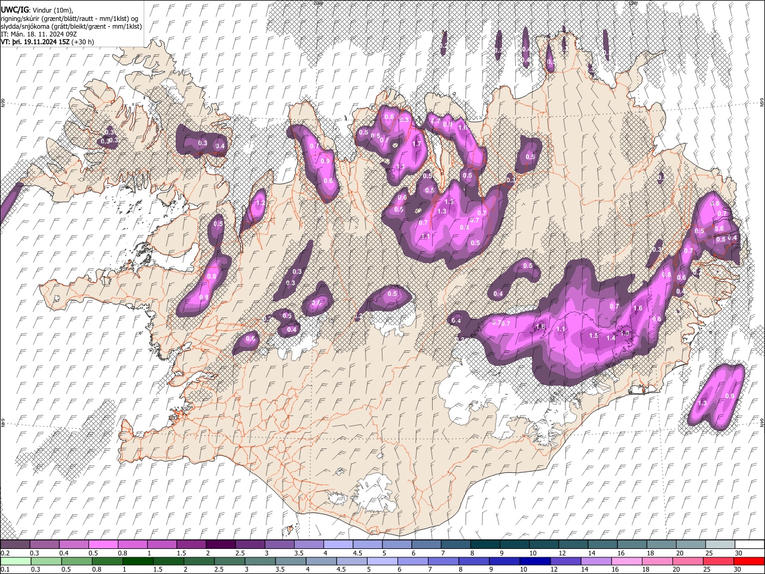Click the '(+30 h)' forecast offset text
765x574 pixels.
[x=82, y=42]
